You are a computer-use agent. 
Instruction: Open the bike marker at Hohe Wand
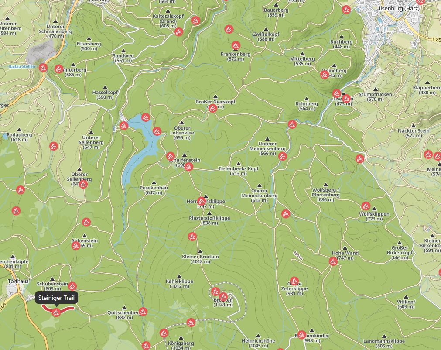[333, 261]
